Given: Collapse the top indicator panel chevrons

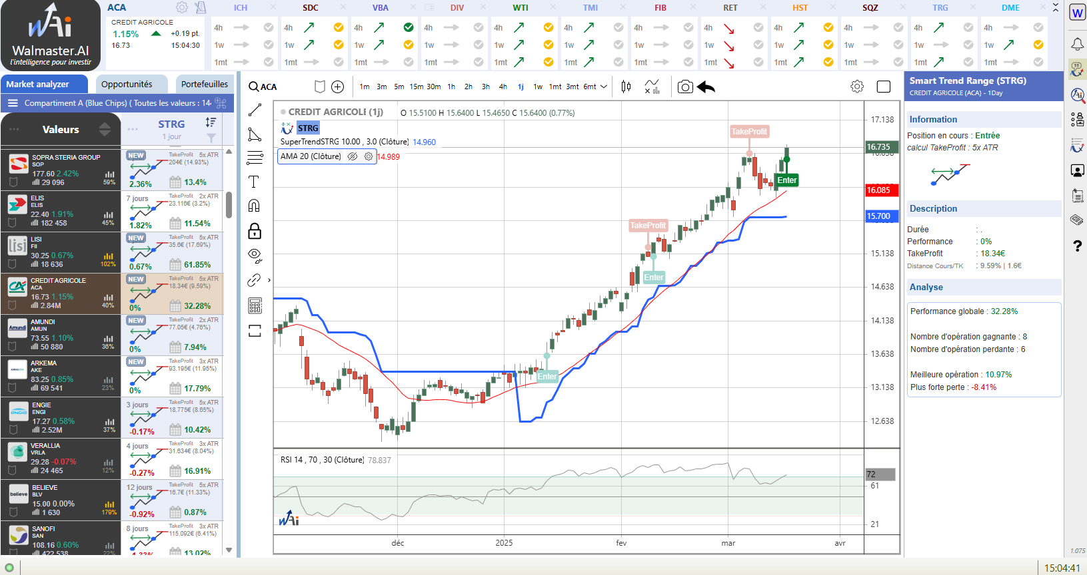Looking at the screenshot, I should point(1056,7).
